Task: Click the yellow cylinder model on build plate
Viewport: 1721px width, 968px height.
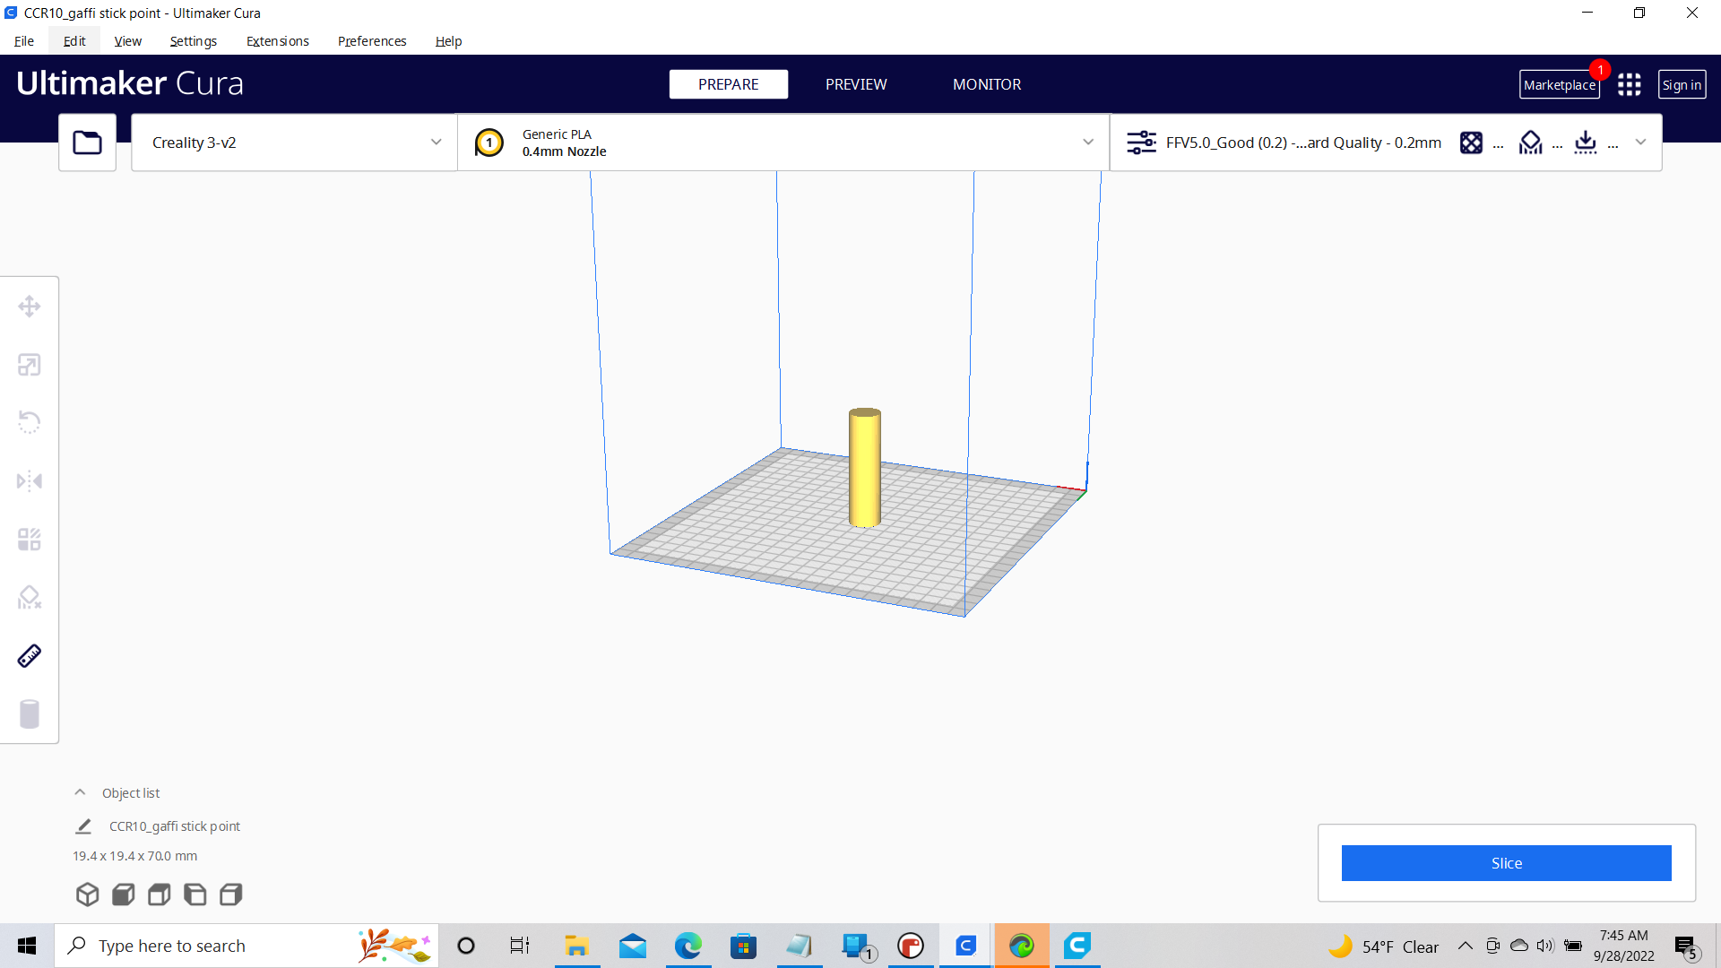Action: pos(865,467)
